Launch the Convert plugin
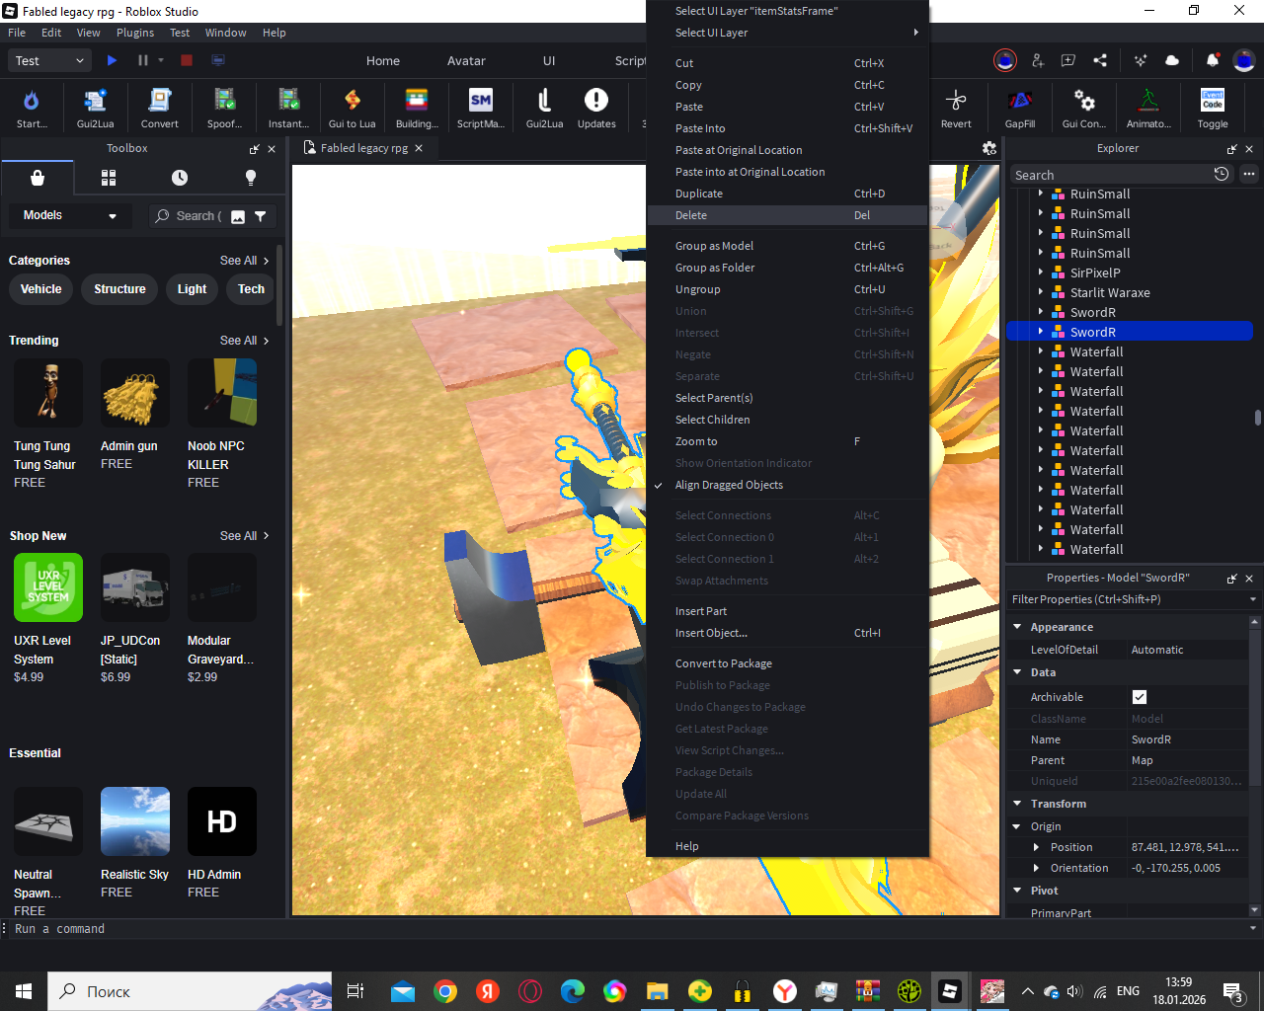This screenshot has width=1264, height=1011. tap(159, 108)
